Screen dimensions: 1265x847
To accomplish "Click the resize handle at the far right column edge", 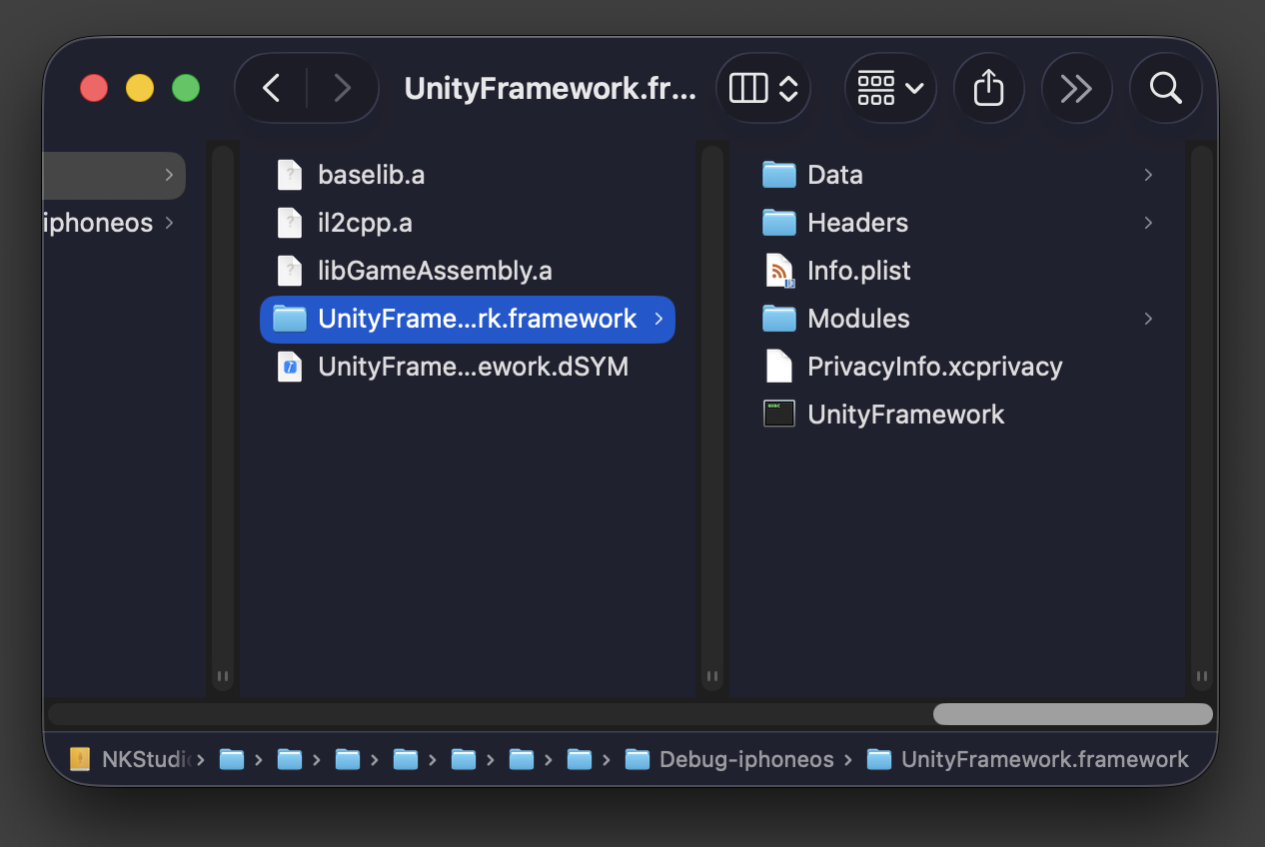I will [1202, 676].
